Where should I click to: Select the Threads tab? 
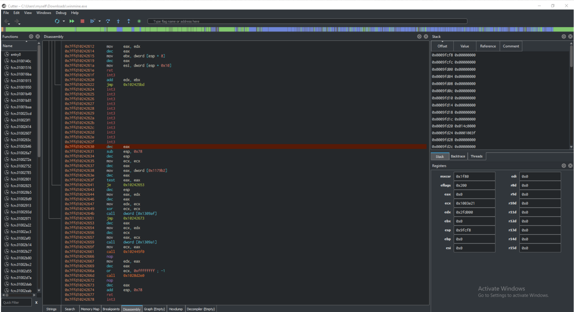[477, 156]
